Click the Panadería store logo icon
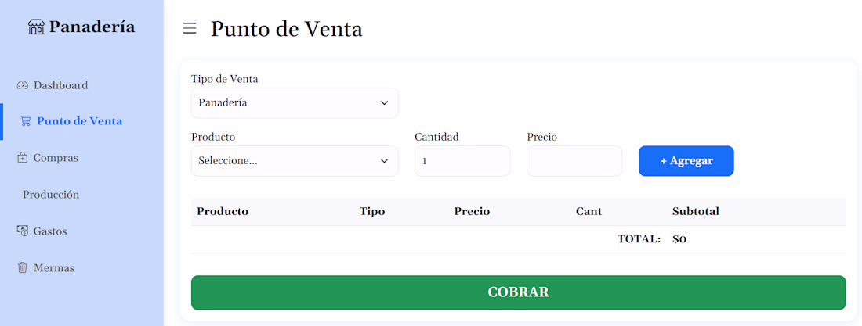The image size is (862, 326). tap(36, 27)
